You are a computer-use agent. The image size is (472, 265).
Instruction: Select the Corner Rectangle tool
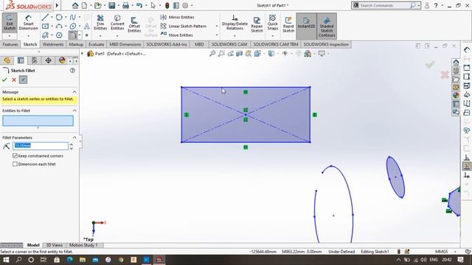click(45, 26)
